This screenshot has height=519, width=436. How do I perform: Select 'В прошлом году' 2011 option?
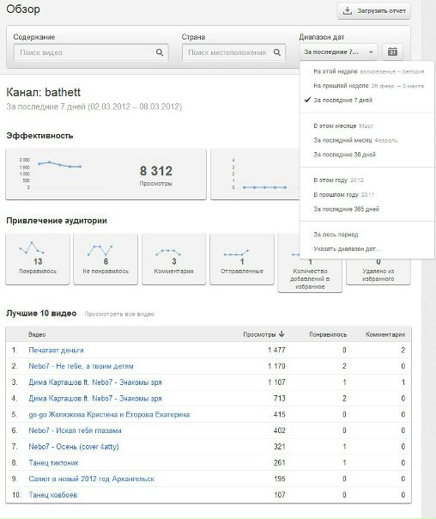(344, 194)
